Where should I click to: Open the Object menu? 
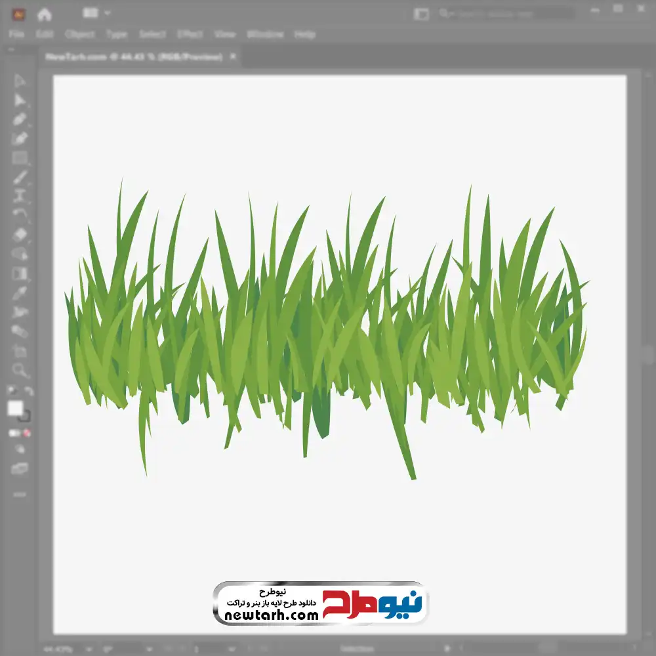point(79,34)
